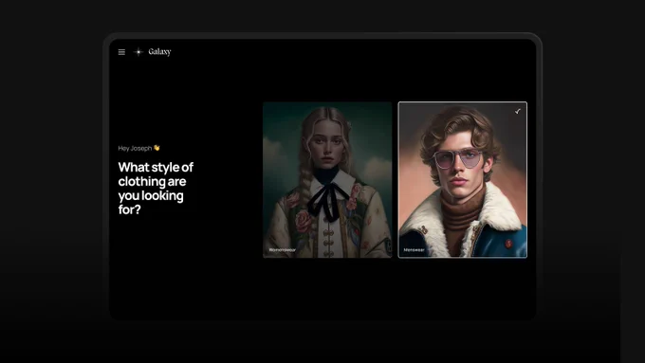Click the Hey Joseph greeting
This screenshot has width=645, height=363.
tap(135, 149)
